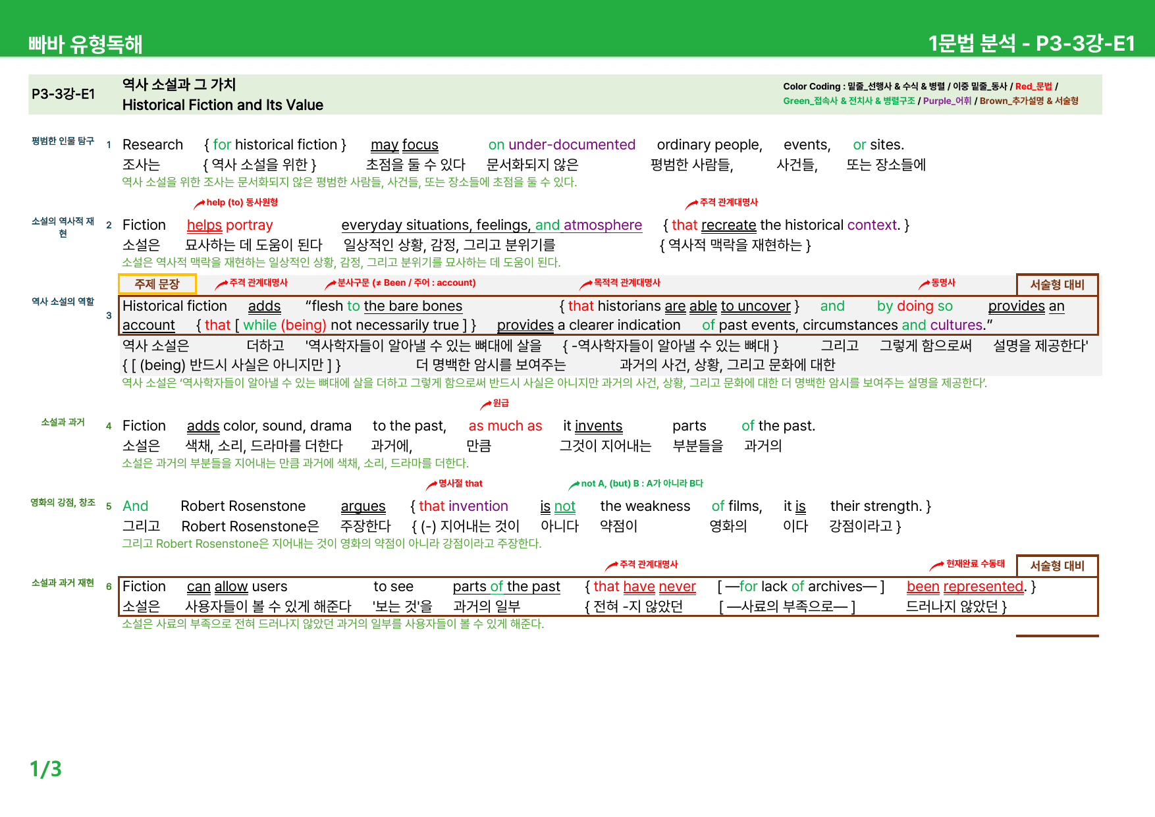Click the 'Color Coding' legend label
The height and width of the screenshot is (817, 1155).
pos(811,86)
